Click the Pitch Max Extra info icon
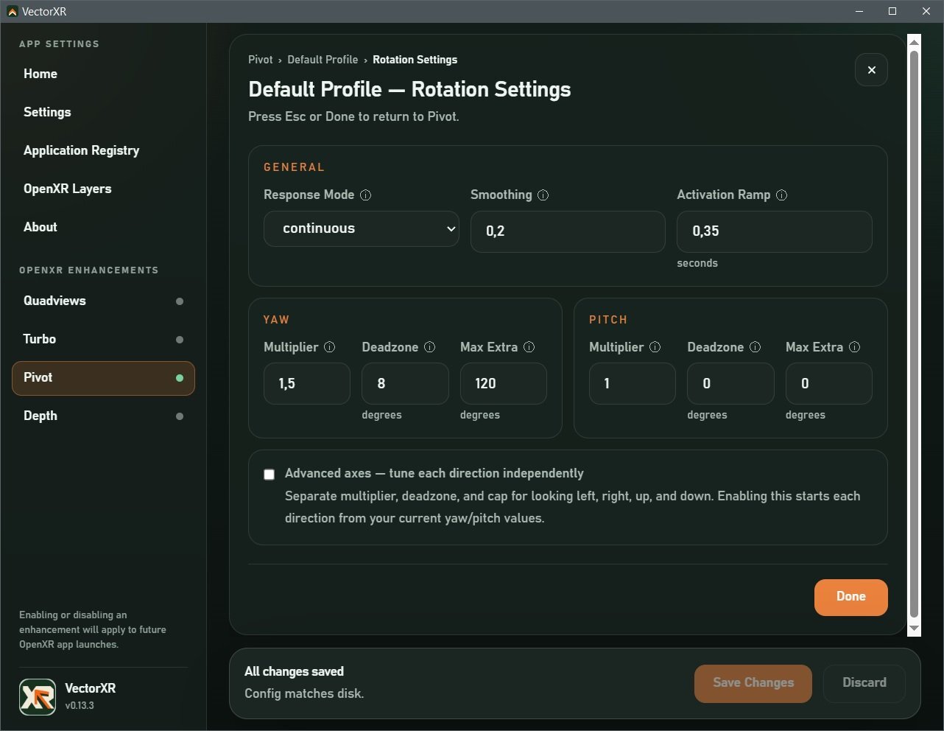Image resolution: width=944 pixels, height=731 pixels. tap(854, 347)
